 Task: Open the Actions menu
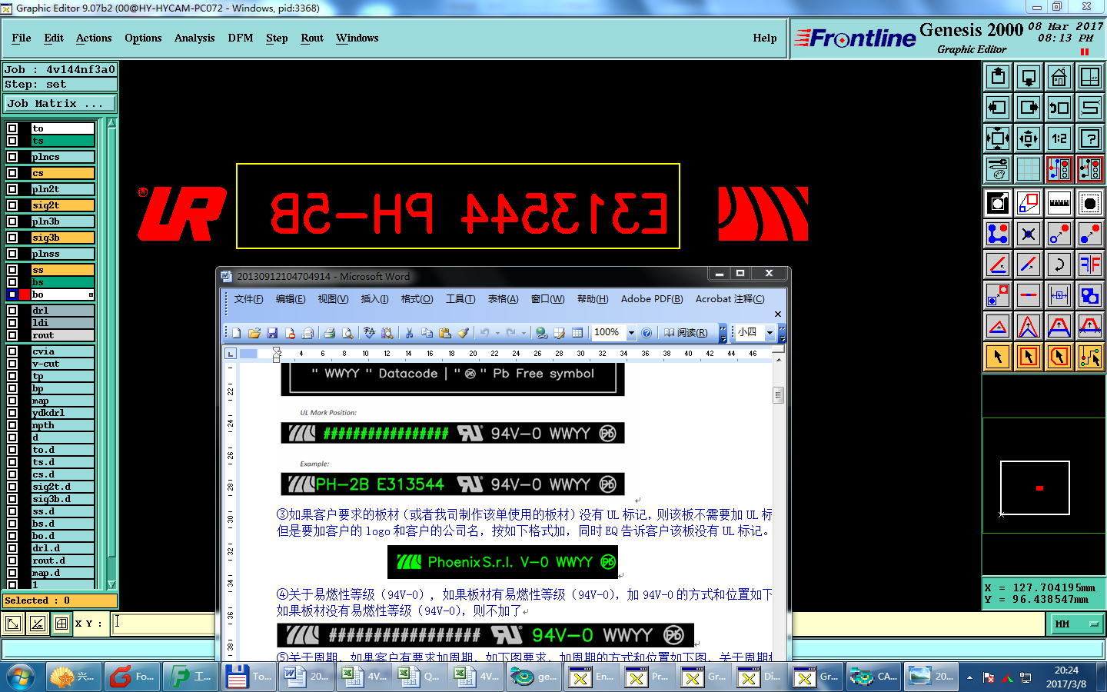[x=94, y=38]
